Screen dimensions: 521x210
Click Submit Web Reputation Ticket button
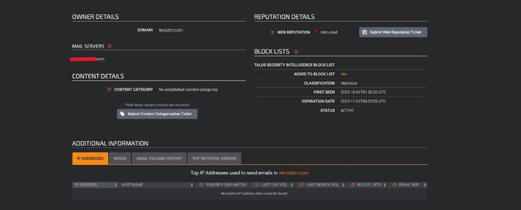click(393, 32)
